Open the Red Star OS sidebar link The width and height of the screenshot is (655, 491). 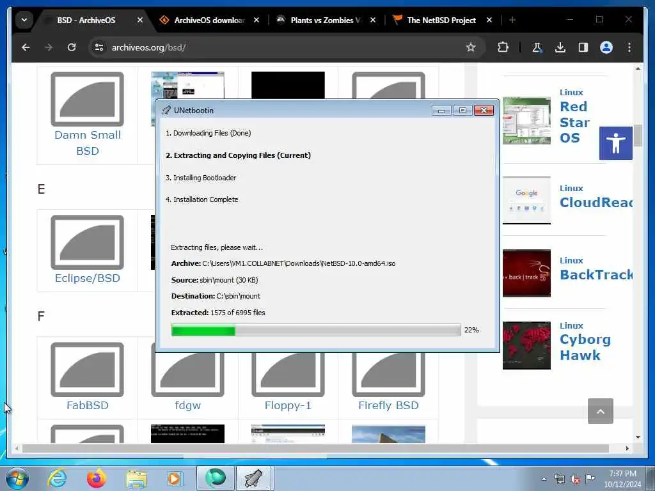[575, 122]
